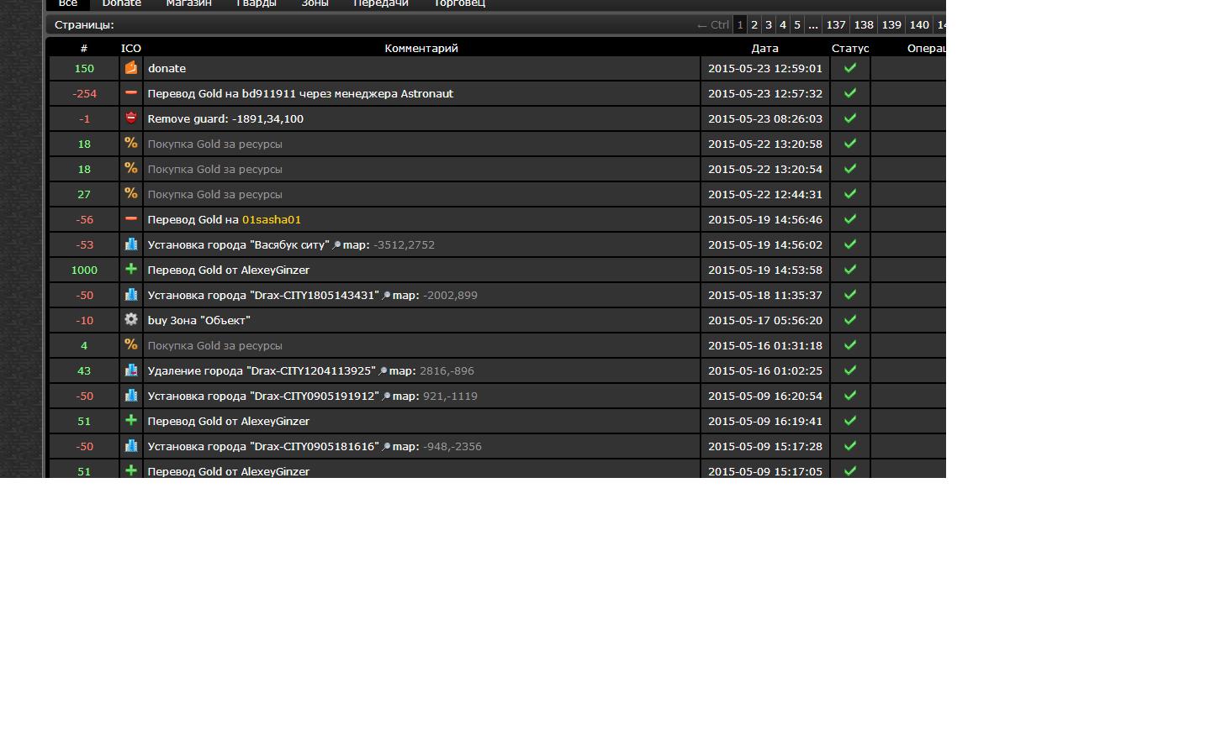Click the status checkmark in the Remove guard row
Viewport: 1211px width, 756px height.
point(850,118)
